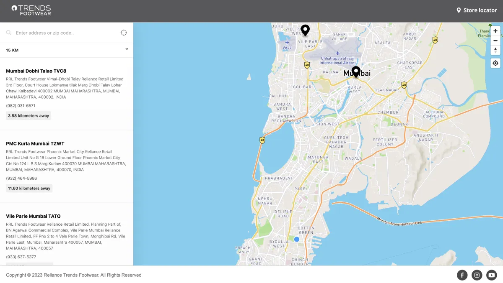
Task: Click the 3.88 kilometers away badge
Action: 29,116
